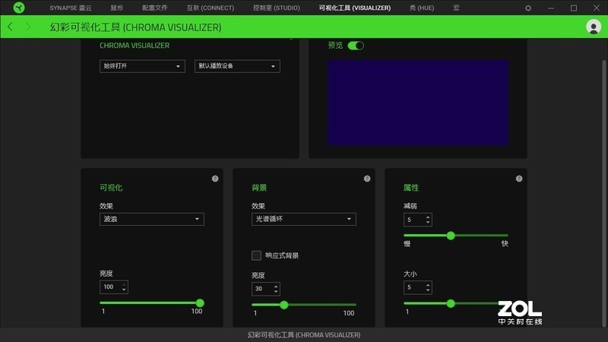Click the 大小 slider handle
The width and height of the screenshot is (608, 342).
(451, 303)
